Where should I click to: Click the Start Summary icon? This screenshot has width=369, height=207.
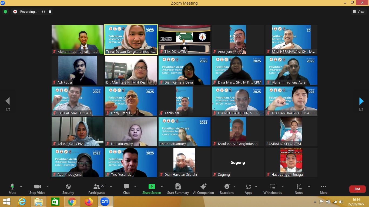coord(178,189)
